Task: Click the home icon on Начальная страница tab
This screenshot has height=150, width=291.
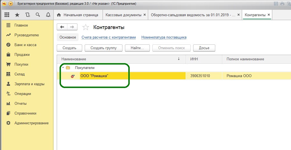Action: point(59,15)
